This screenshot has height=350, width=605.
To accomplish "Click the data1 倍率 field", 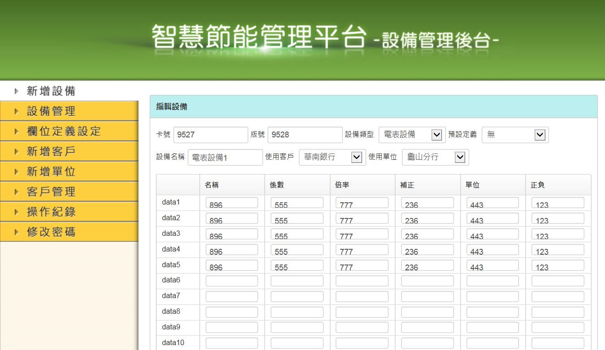I will coord(362,203).
